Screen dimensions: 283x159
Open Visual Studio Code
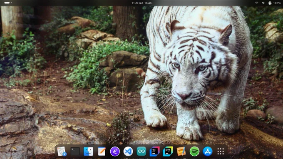[x=128, y=151]
